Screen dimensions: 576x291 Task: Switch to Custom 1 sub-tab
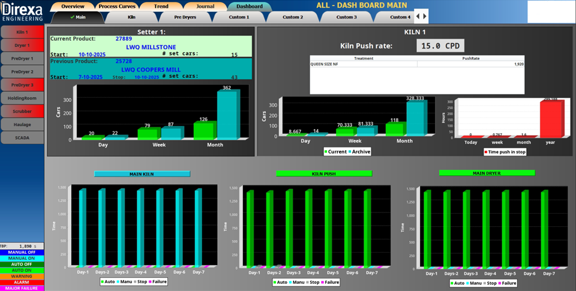point(239,17)
